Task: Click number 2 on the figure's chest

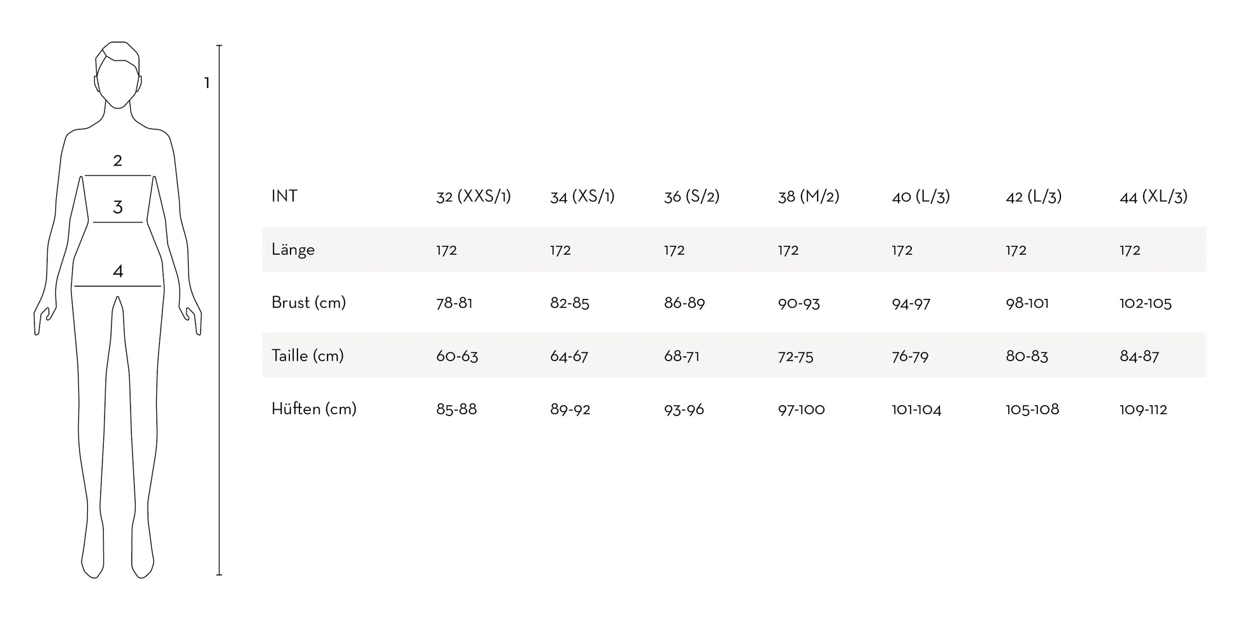Action: (x=117, y=161)
